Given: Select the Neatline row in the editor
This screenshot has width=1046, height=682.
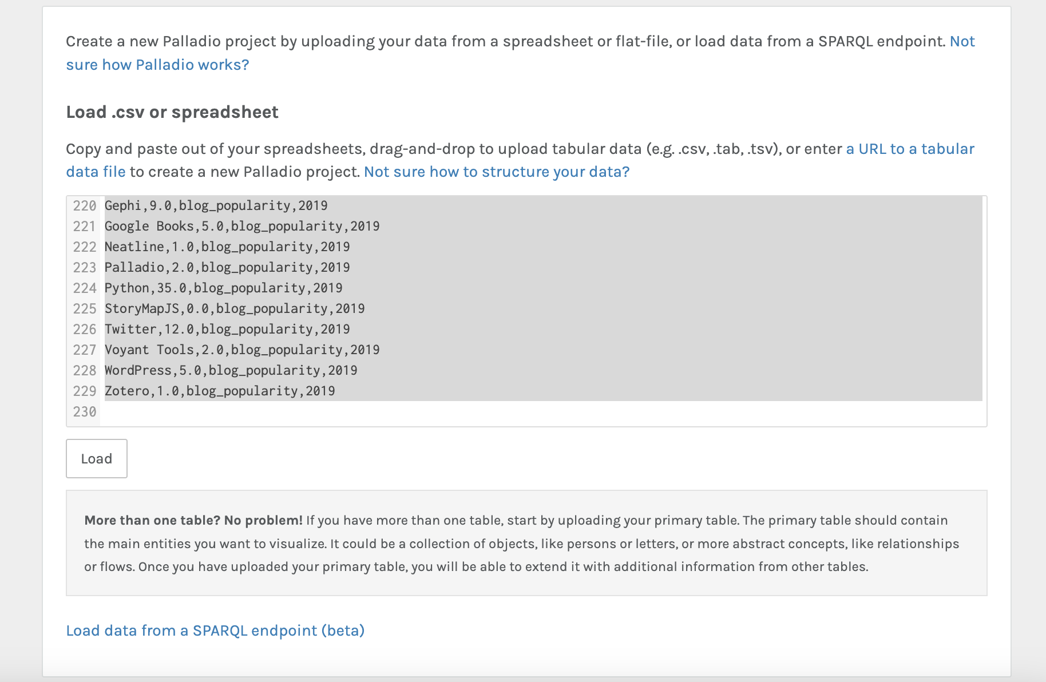Looking at the screenshot, I should [x=227, y=247].
